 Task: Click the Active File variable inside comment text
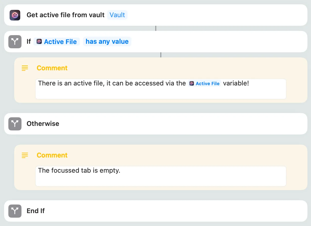coord(205,83)
